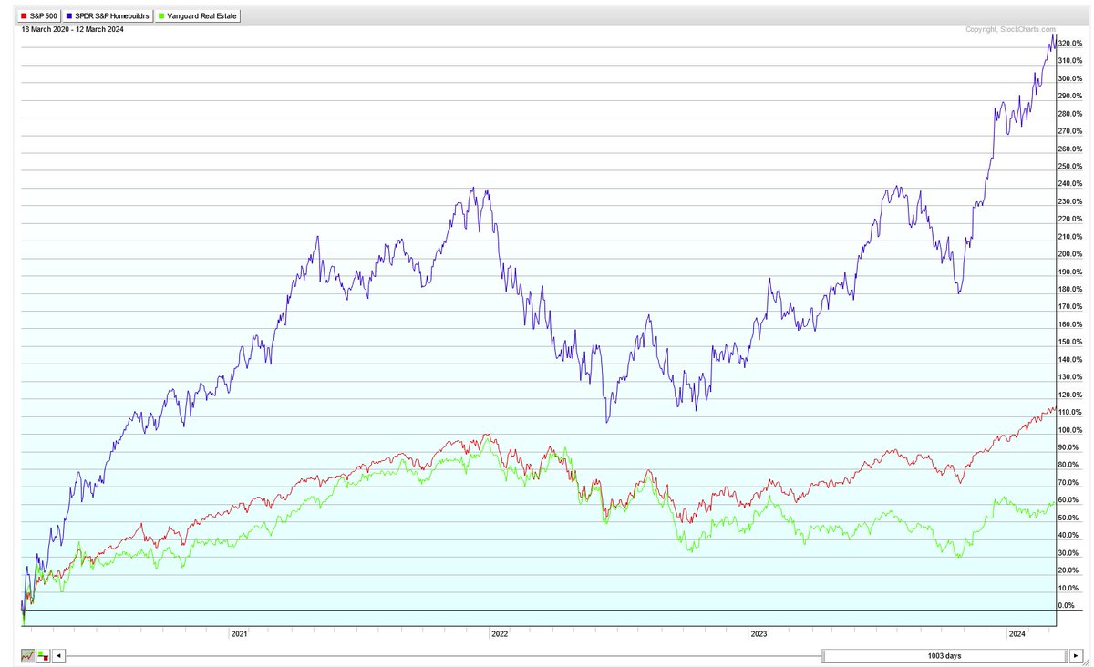Click the 200.0% axis label
The width and height of the screenshot is (1094, 667).
(x=1070, y=254)
